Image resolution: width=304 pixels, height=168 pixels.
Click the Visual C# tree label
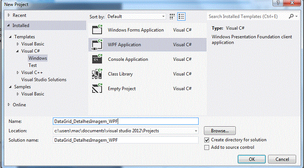coord(30,51)
